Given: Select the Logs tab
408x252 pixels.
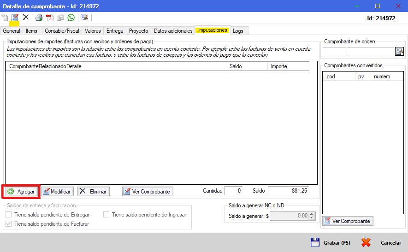Looking at the screenshot, I should click(x=238, y=31).
